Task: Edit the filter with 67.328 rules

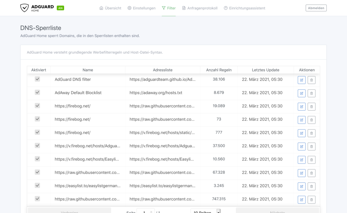Action: pos(302,173)
